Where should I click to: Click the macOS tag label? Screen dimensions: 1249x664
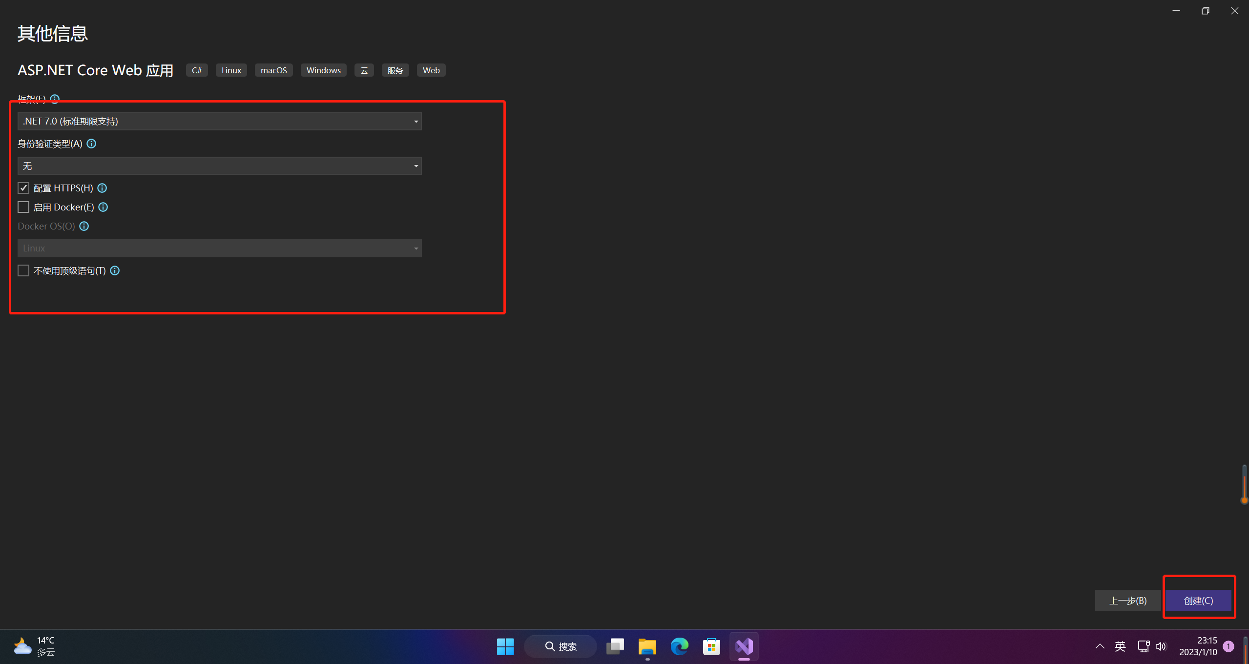[x=274, y=70]
